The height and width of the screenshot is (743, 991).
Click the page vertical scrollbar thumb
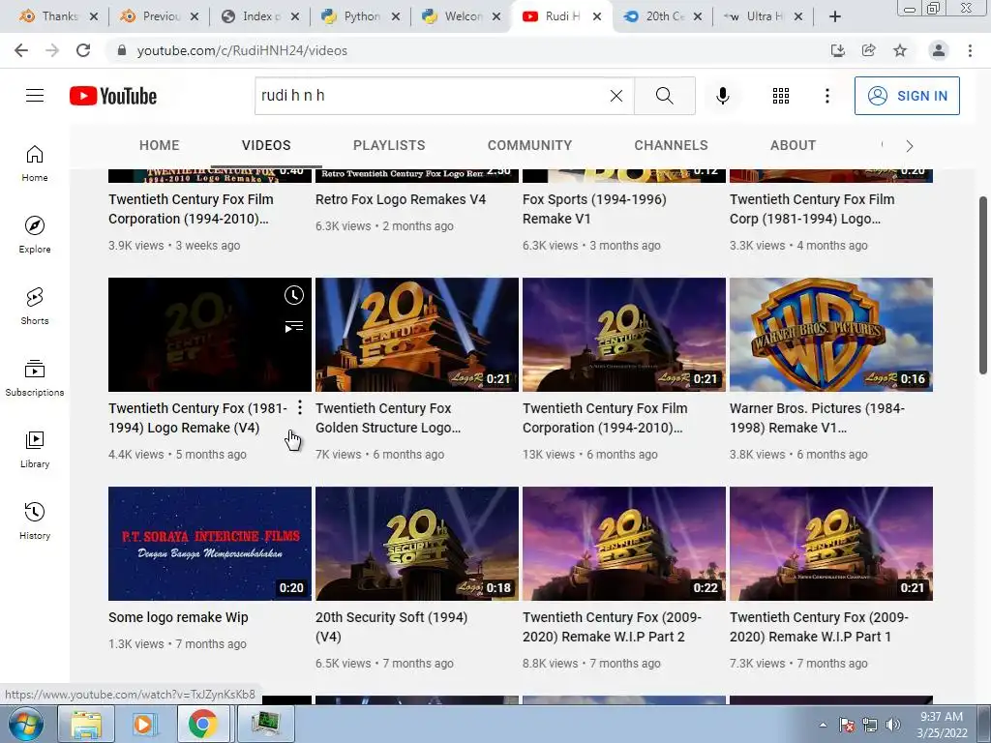click(983, 285)
